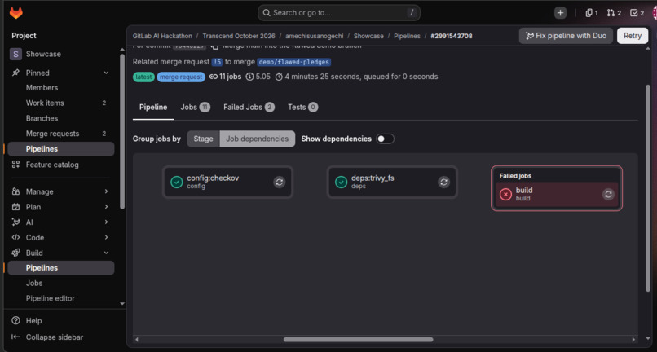View merge requests counter icon
This screenshot has width=657, height=352.
614,13
